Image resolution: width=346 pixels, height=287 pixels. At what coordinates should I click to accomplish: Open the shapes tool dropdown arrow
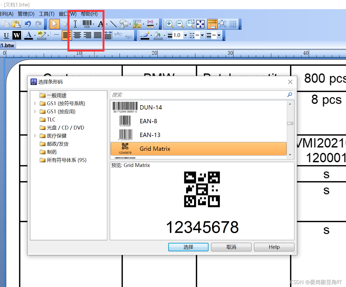pos(130,24)
